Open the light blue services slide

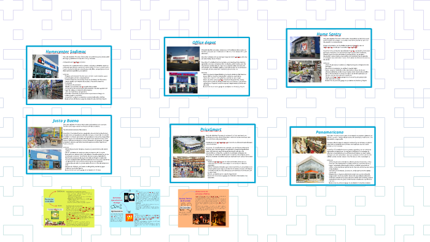135,208
